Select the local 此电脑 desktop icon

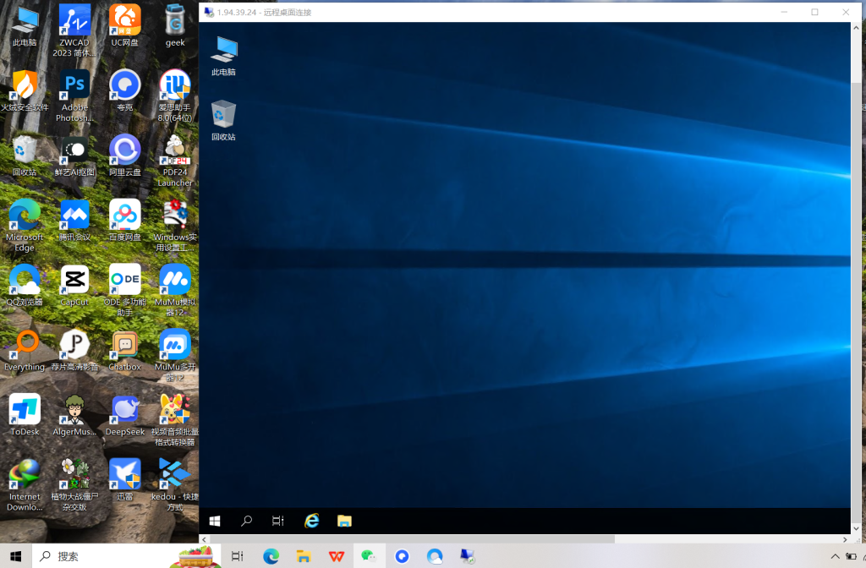click(x=25, y=26)
